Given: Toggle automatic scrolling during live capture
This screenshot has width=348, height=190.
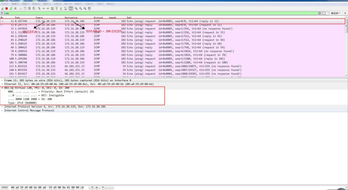Looking at the screenshot, I should coord(65,8).
